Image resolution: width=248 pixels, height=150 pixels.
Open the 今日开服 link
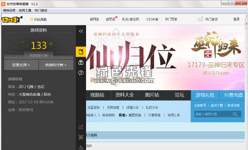[152, 19]
